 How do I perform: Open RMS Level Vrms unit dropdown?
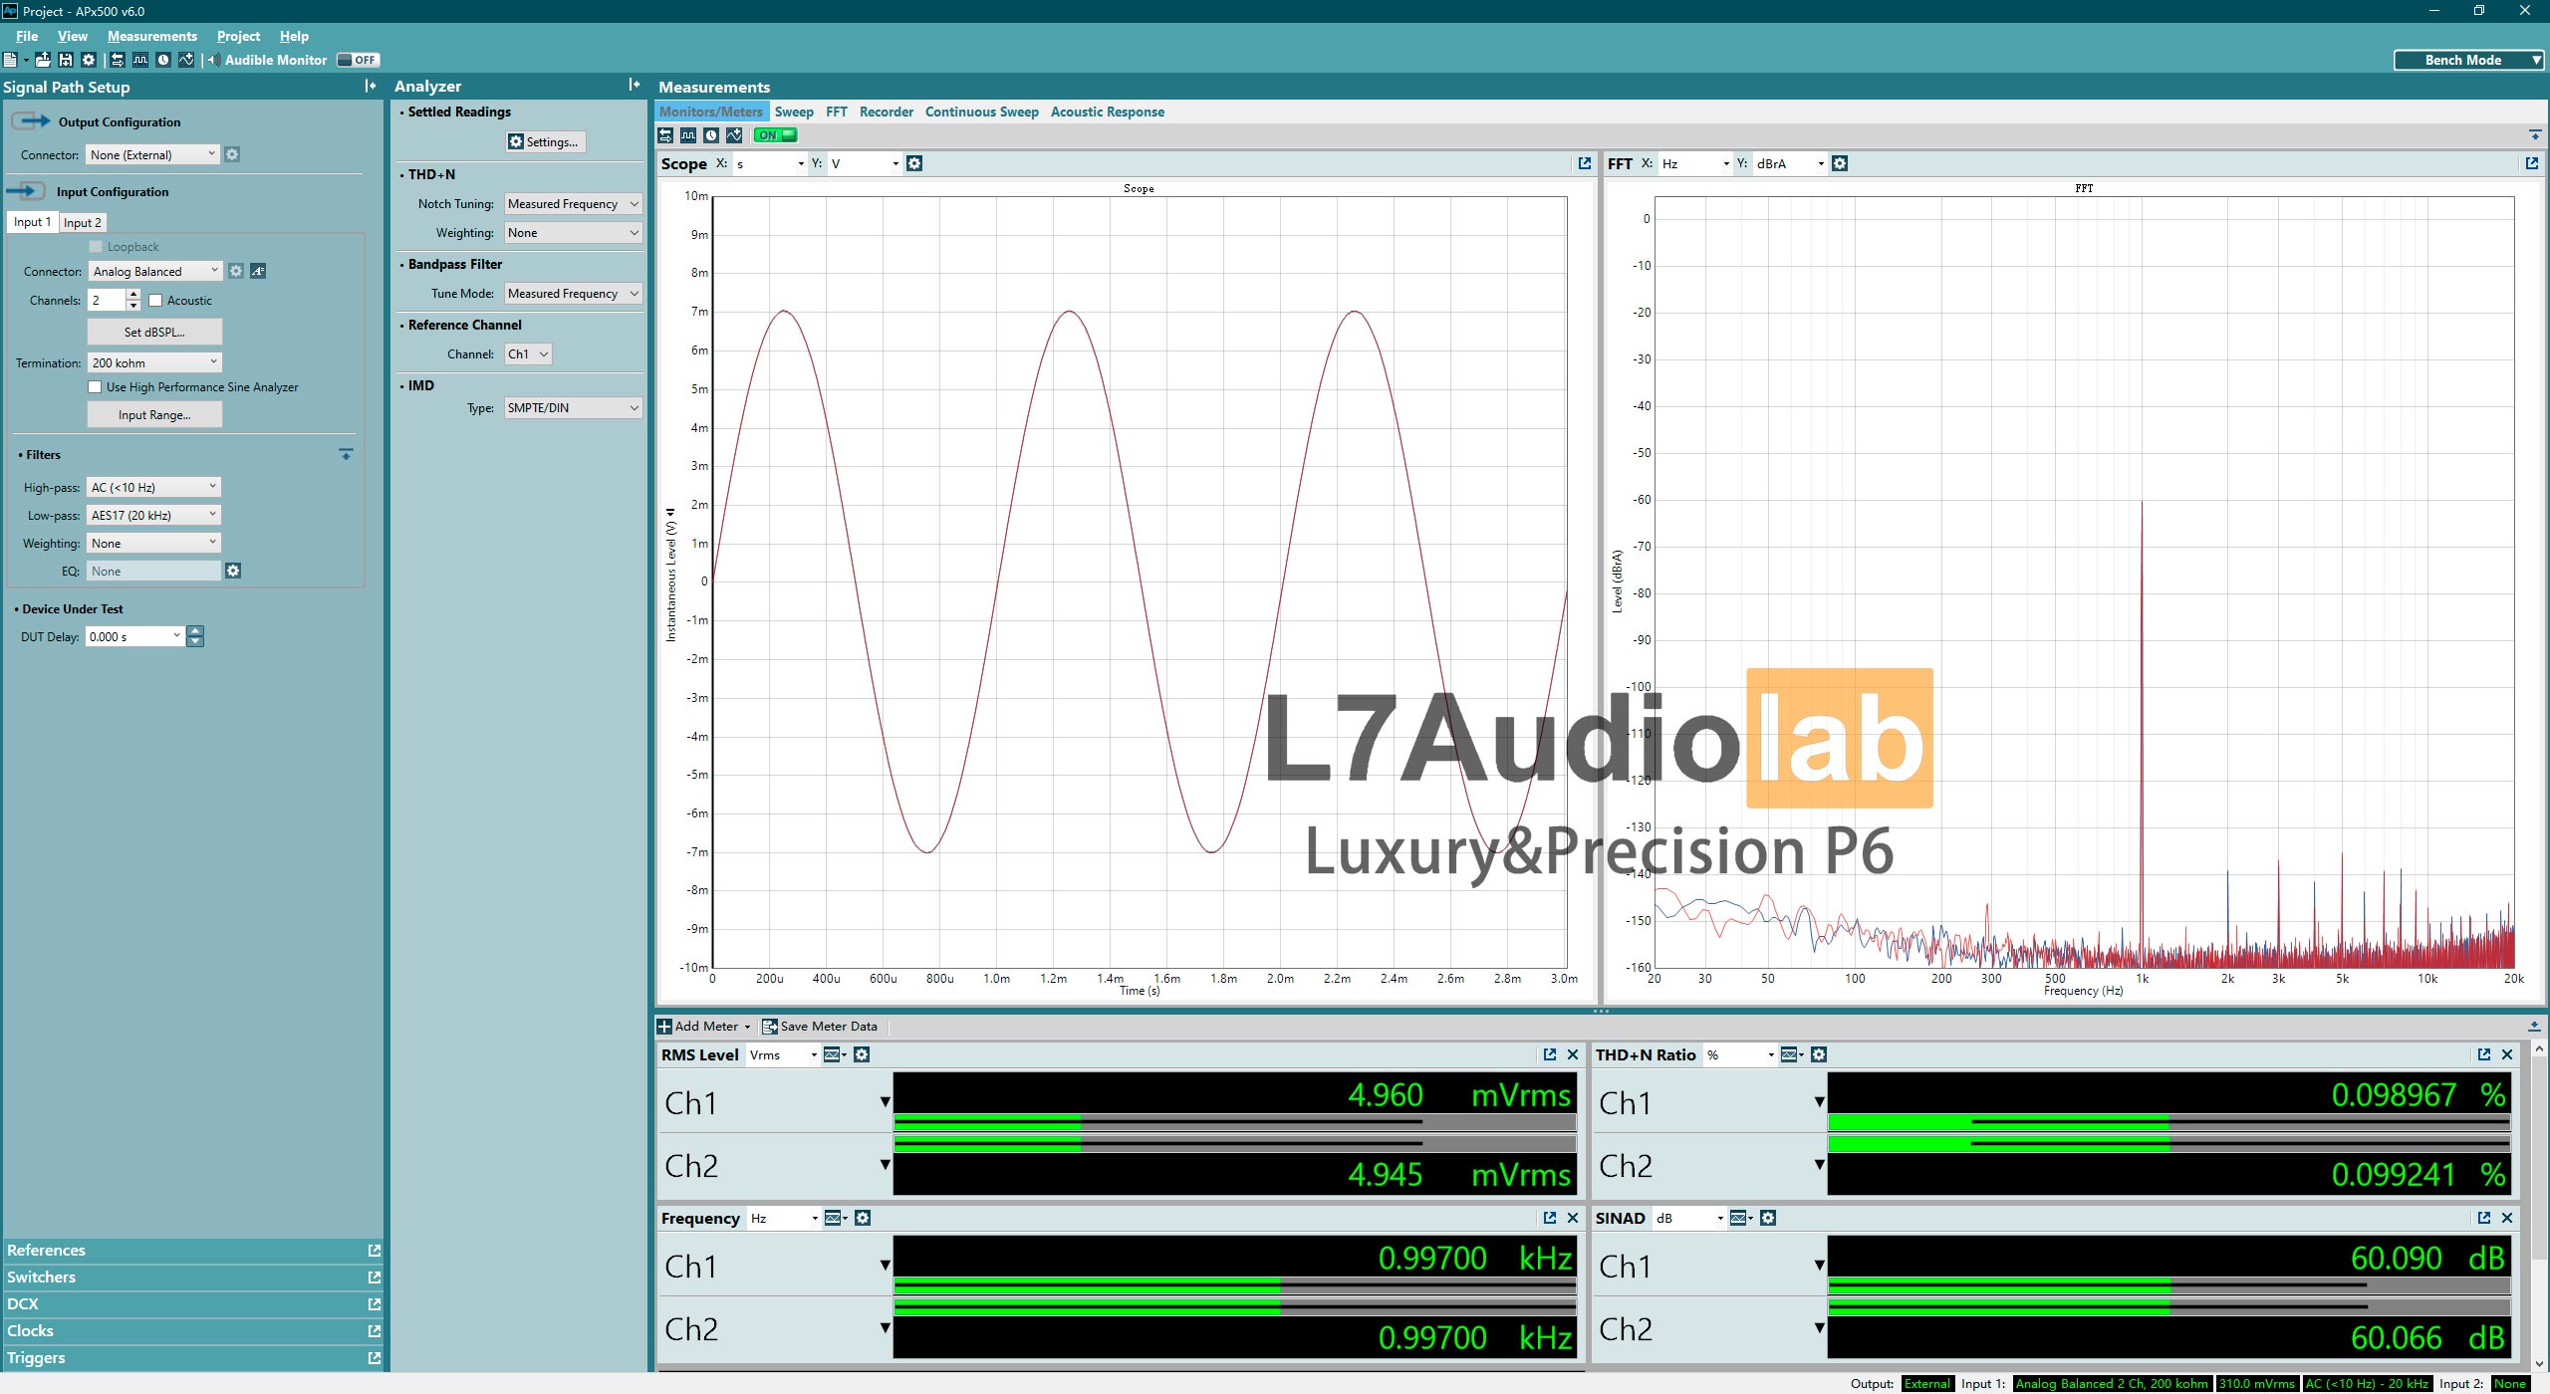coord(783,1054)
